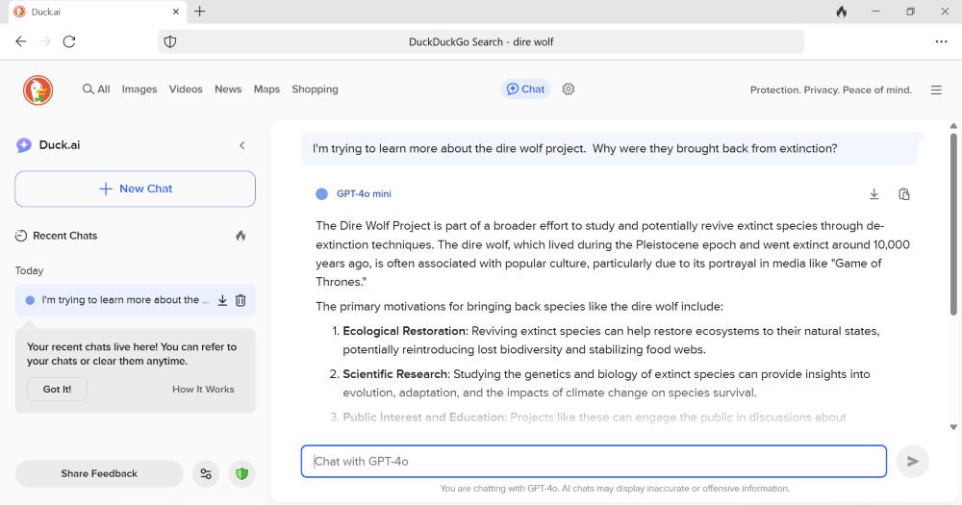Close the Duck.ai browser tab
Viewport: 962px width, 506px height.
coord(175,12)
